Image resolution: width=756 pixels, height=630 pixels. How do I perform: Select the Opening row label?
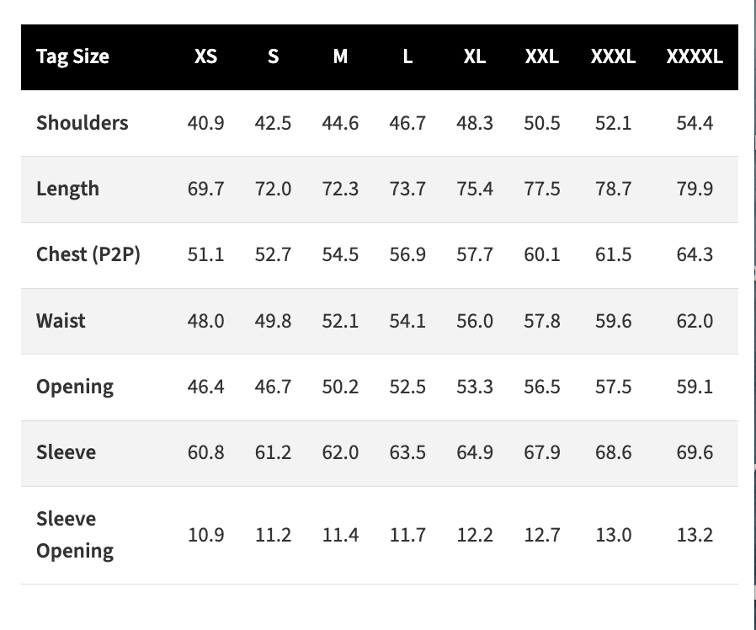tap(75, 387)
